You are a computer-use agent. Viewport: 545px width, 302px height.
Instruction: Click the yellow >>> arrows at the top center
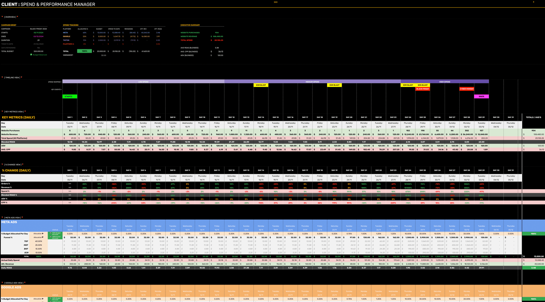pyautogui.click(x=276, y=2)
